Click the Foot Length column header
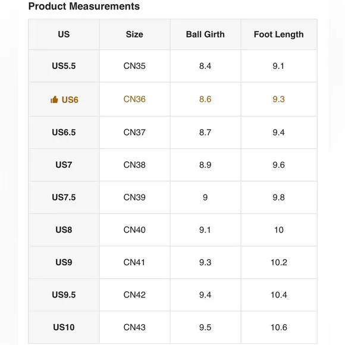Image resolution: width=345 pixels, height=345 pixels. [x=279, y=34]
